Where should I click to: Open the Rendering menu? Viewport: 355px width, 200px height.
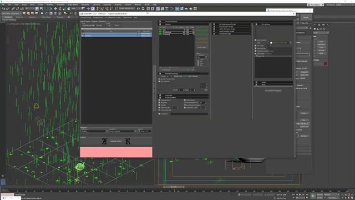point(85,4)
